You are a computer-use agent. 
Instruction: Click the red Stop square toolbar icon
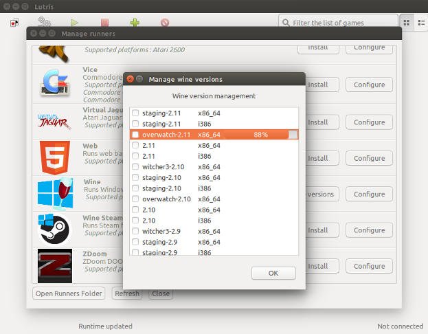104,23
